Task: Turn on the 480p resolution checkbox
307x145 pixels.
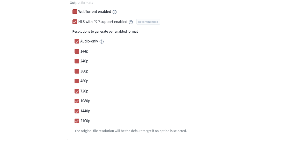Action: pos(77,81)
